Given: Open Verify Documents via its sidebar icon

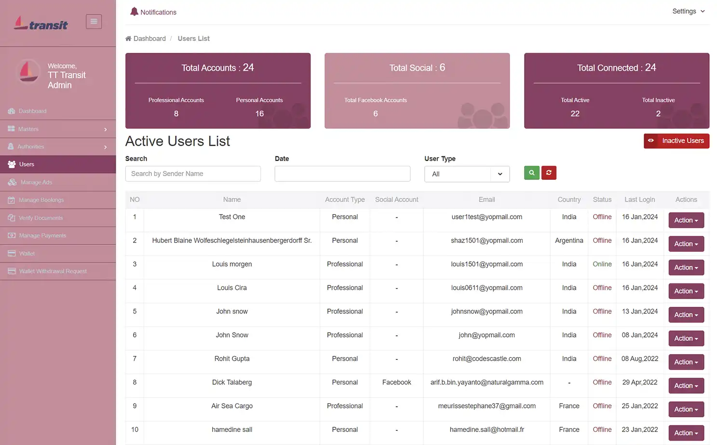Looking at the screenshot, I should tap(11, 217).
